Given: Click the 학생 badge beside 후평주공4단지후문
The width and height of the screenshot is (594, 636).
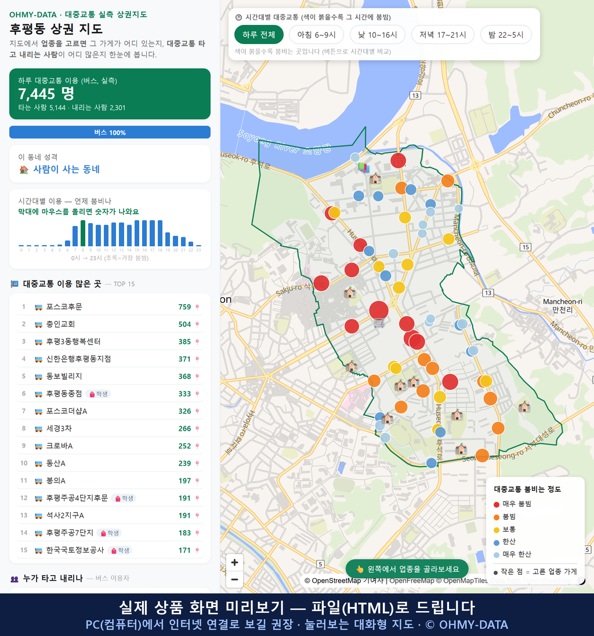Looking at the screenshot, I should (124, 498).
